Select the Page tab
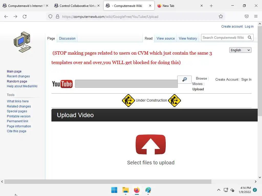The height and width of the screenshot is (196, 262). pyautogui.click(x=51, y=38)
